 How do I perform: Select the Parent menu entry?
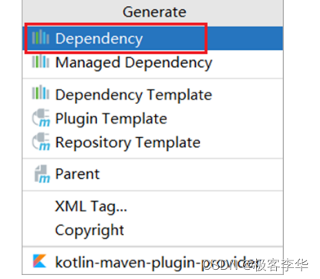tap(153, 174)
